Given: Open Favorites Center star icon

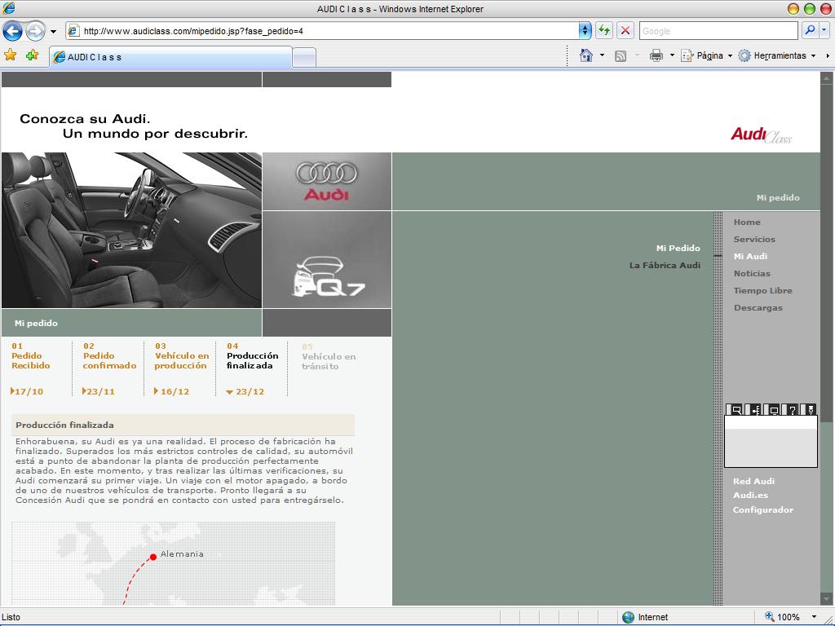Looking at the screenshot, I should click(10, 55).
